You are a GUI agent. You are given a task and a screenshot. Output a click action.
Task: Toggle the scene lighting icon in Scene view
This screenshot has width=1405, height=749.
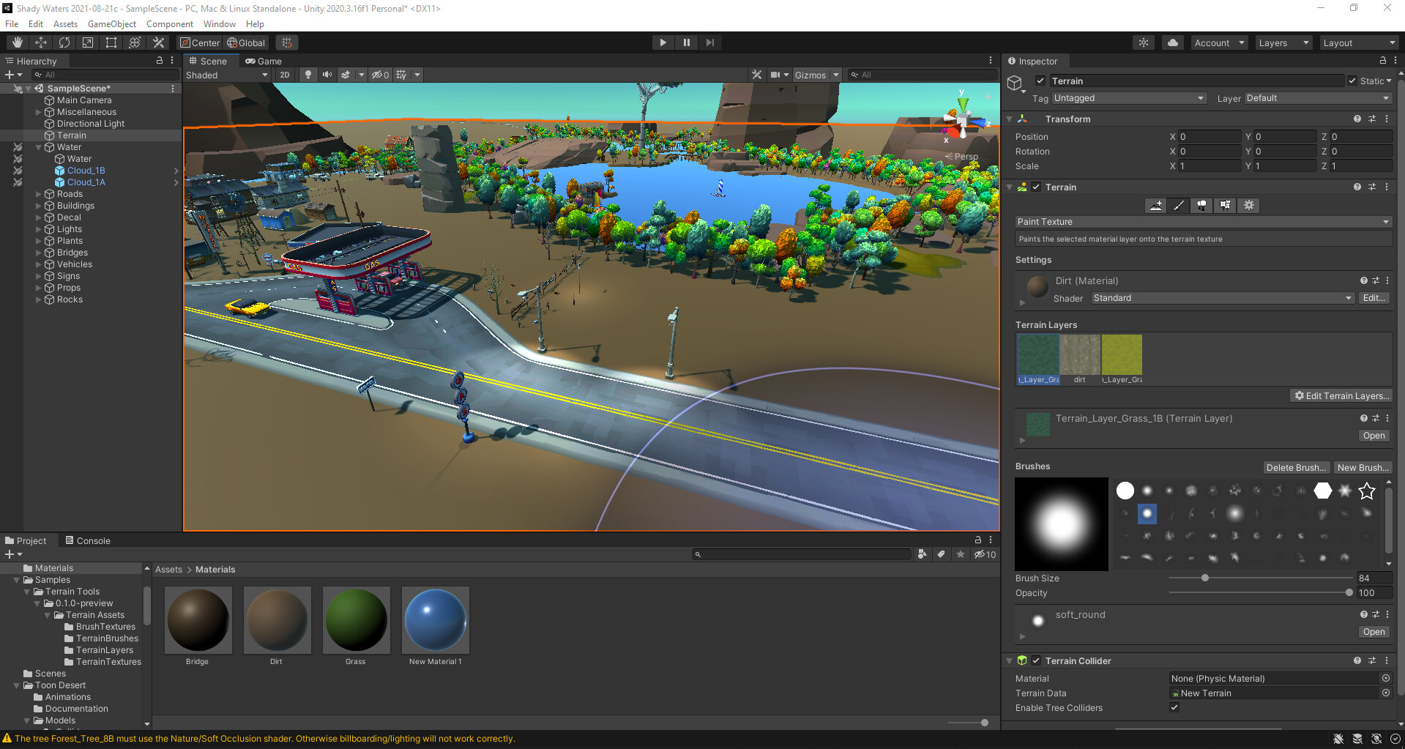308,74
